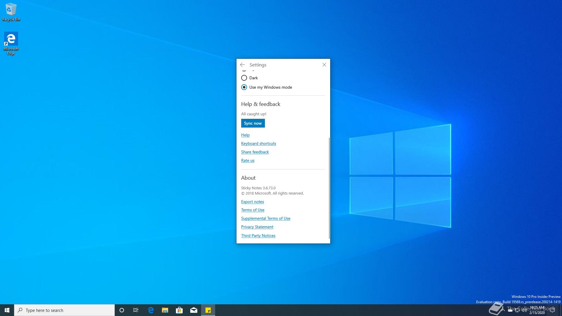Open Cortana from the taskbar
The width and height of the screenshot is (562, 316).
click(122, 310)
